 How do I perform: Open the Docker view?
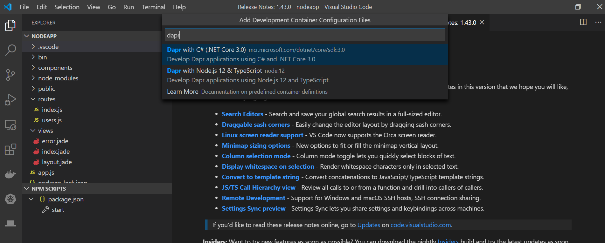pos(10,174)
